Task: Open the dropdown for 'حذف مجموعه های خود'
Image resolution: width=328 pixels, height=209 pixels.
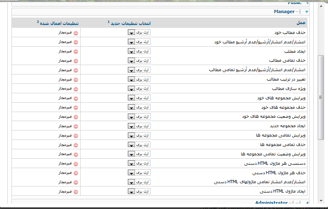Action: coord(139,107)
